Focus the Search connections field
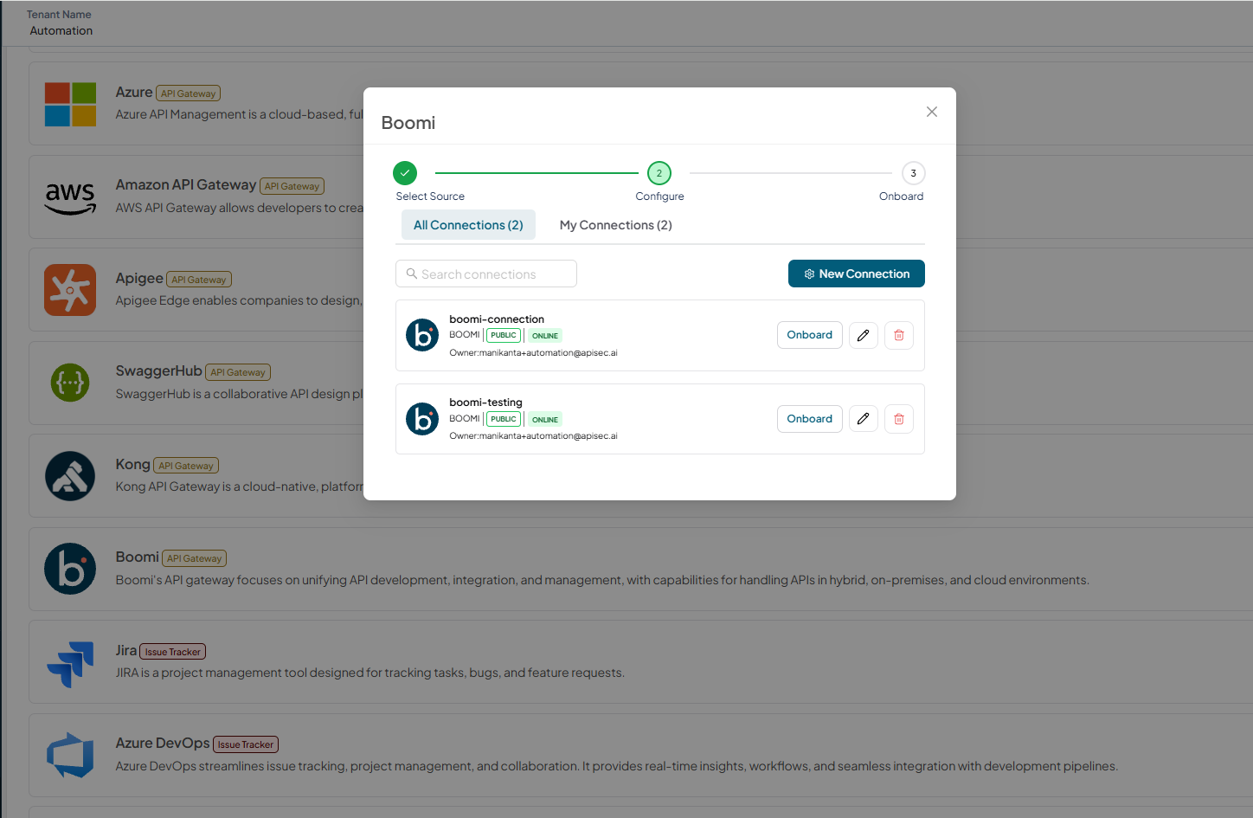Screen dimensions: 1253x818 [486, 274]
